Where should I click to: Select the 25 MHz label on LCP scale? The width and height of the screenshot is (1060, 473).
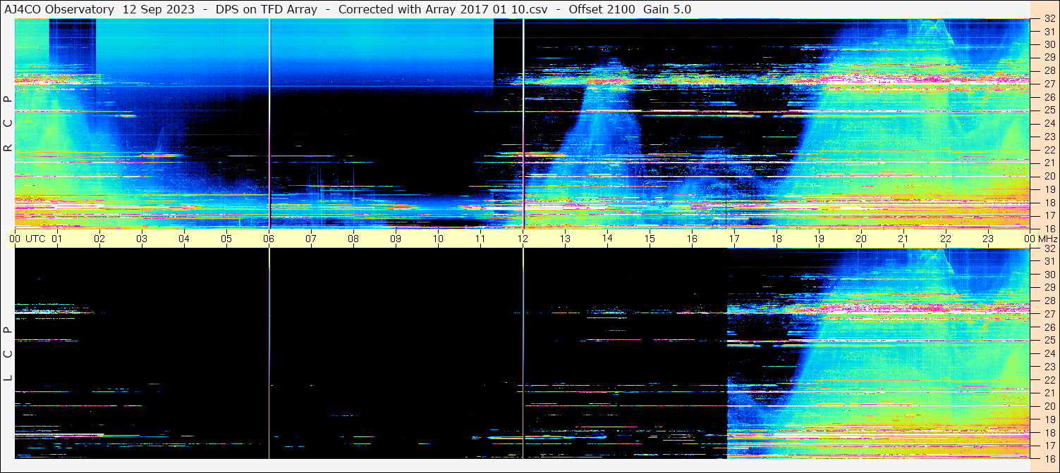click(1049, 341)
